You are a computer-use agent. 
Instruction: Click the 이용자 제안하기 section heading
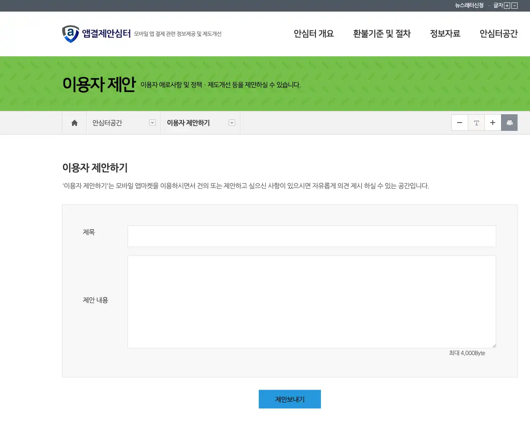coord(95,168)
